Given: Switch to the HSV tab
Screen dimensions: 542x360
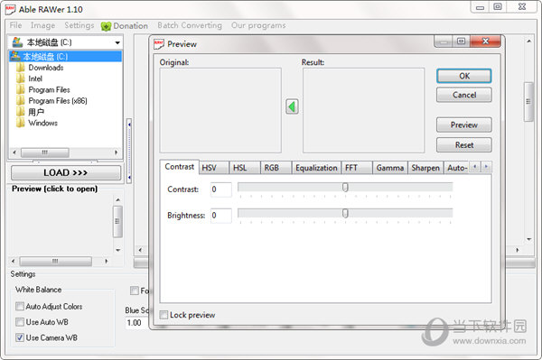Looking at the screenshot, I should pos(213,168).
